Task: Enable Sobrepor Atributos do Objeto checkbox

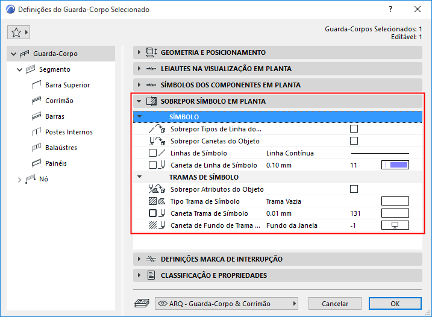Action: pyautogui.click(x=354, y=189)
